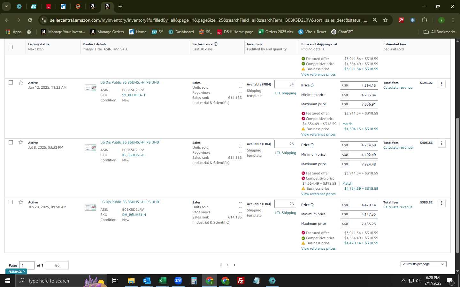Click SKU link IG_86UH5J-H
The height and width of the screenshot is (287, 460).
tap(133, 155)
